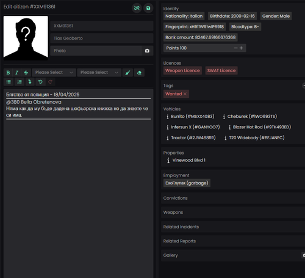The height and width of the screenshot is (278, 305).
Task: Open the first Please Select dropdown
Action: click(54, 73)
